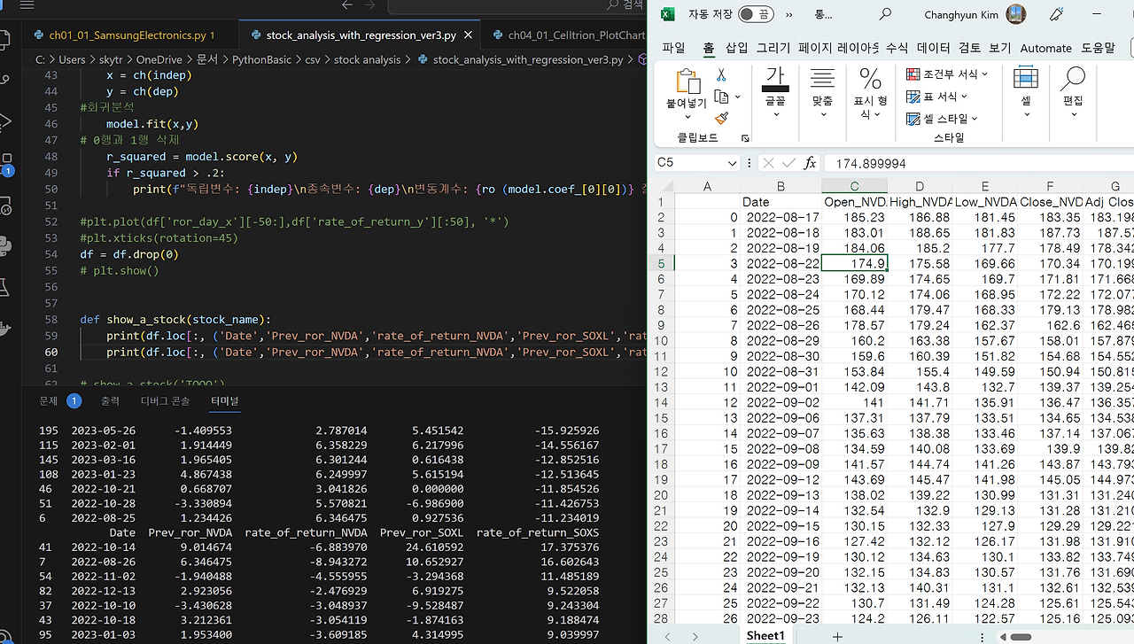Screen dimensions: 1134x644
Task: Switch to the 문제 (Problems) panel tab
Action: 48,401
